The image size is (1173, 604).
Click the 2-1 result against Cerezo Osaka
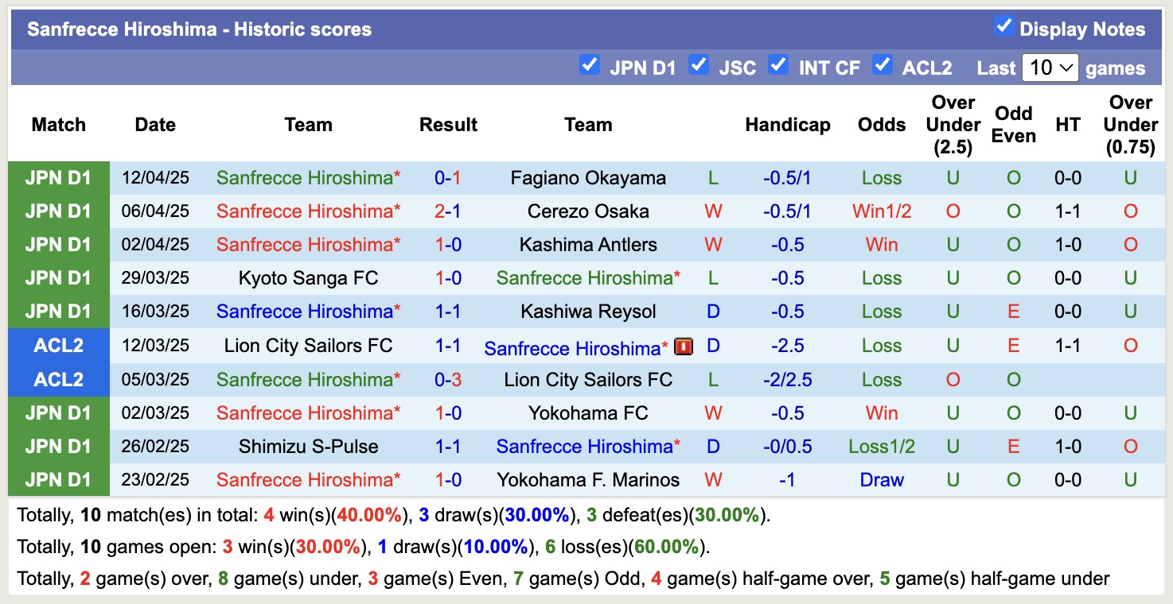pos(448,211)
